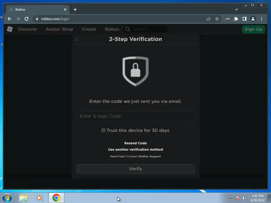Screen dimensions: 271x203
Task: Toggle the browser side panel icon
Action: click(245, 19)
